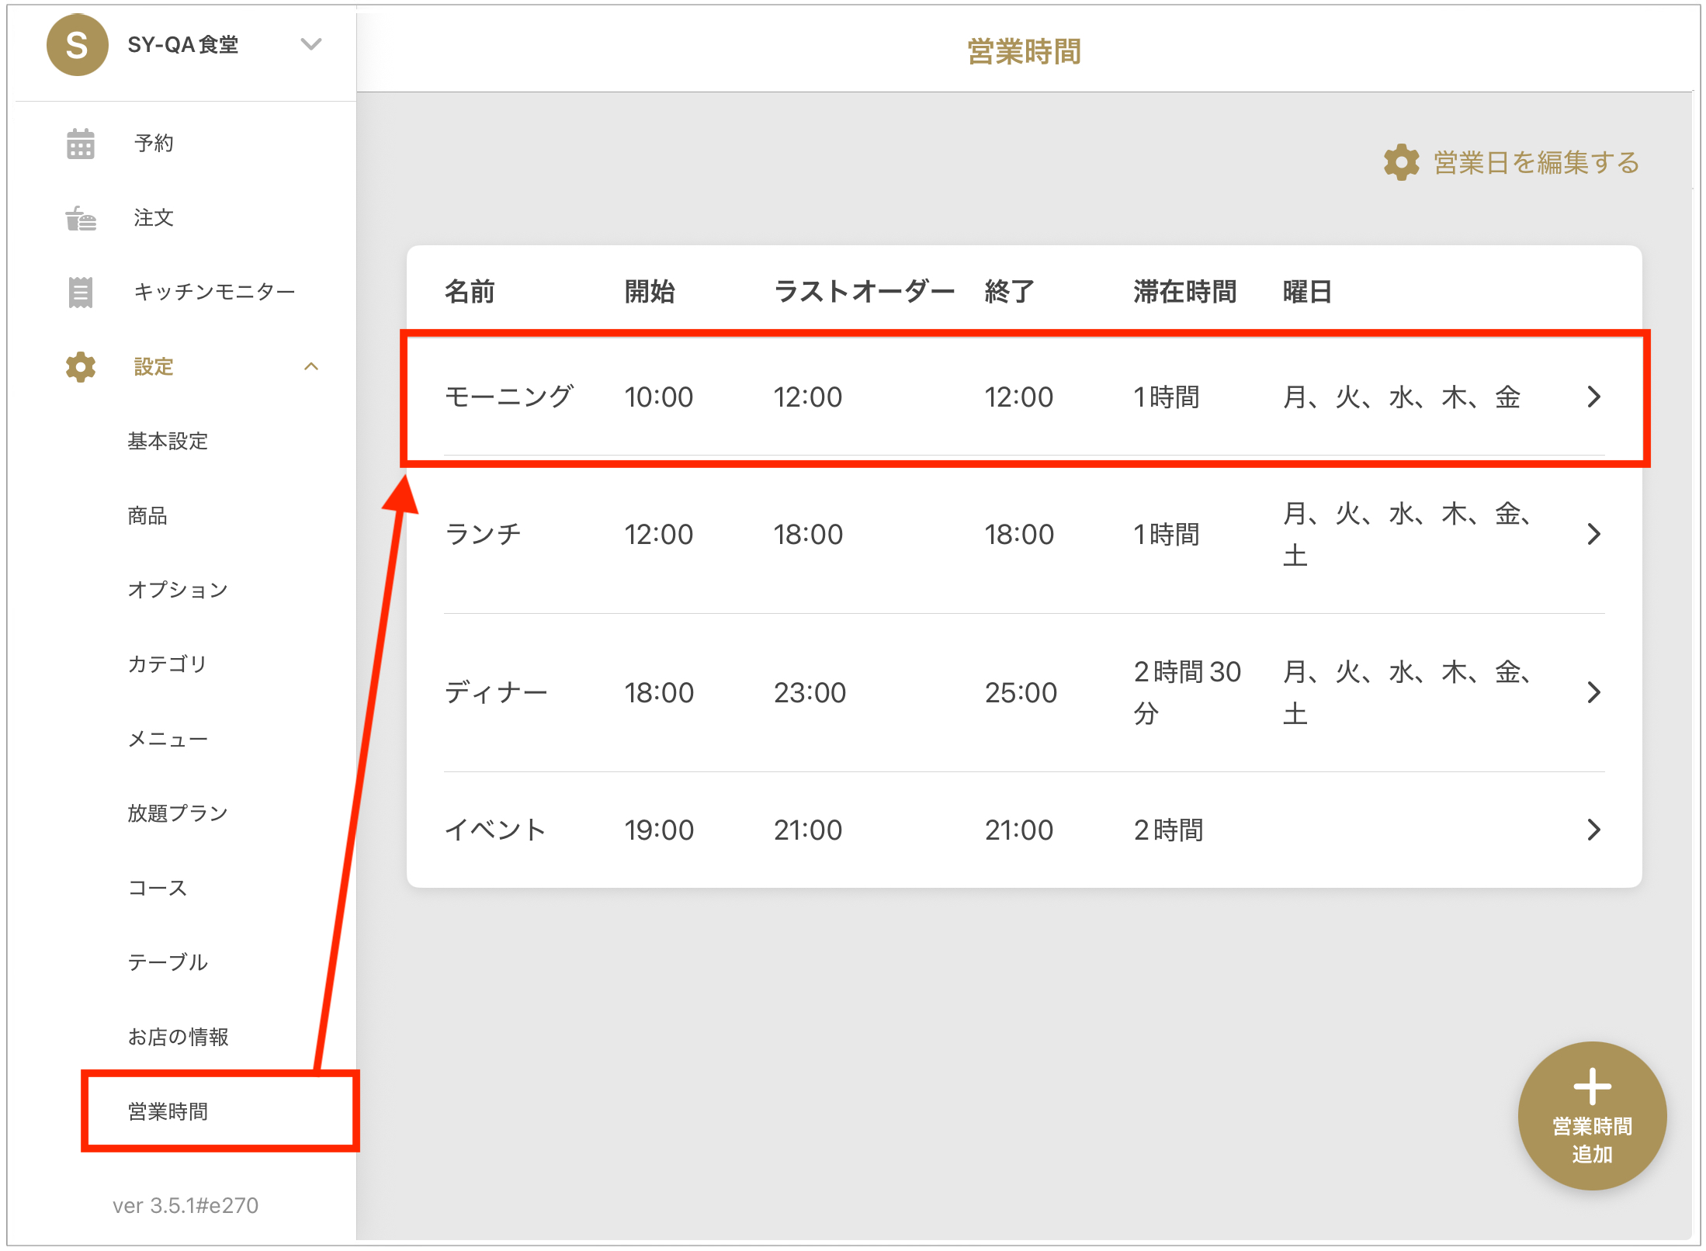
Task: Click the food order icon beside 注文
Action: click(80, 218)
